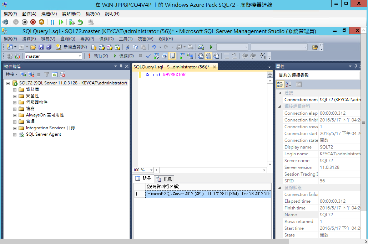Click the Copy icon in the toolbar
The height and width of the screenshot is (244, 368).
(x=135, y=47)
